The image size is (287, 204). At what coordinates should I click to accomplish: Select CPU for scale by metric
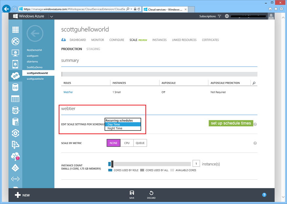127,143
